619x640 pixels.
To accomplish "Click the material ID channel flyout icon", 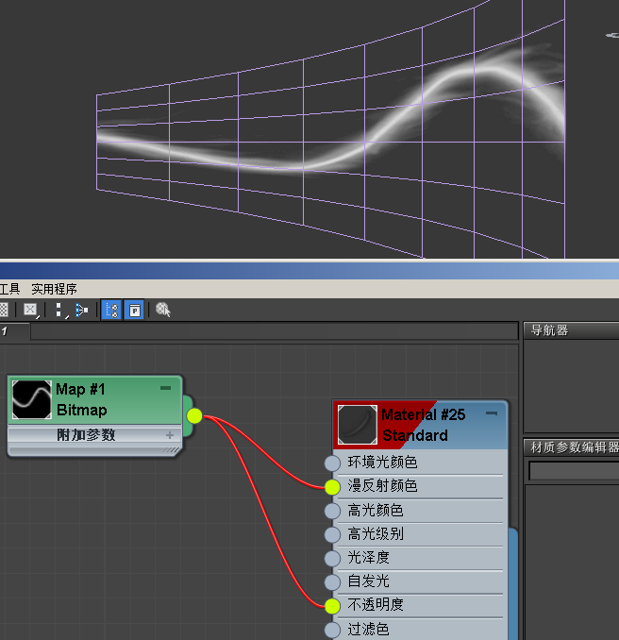I will [x=30, y=311].
